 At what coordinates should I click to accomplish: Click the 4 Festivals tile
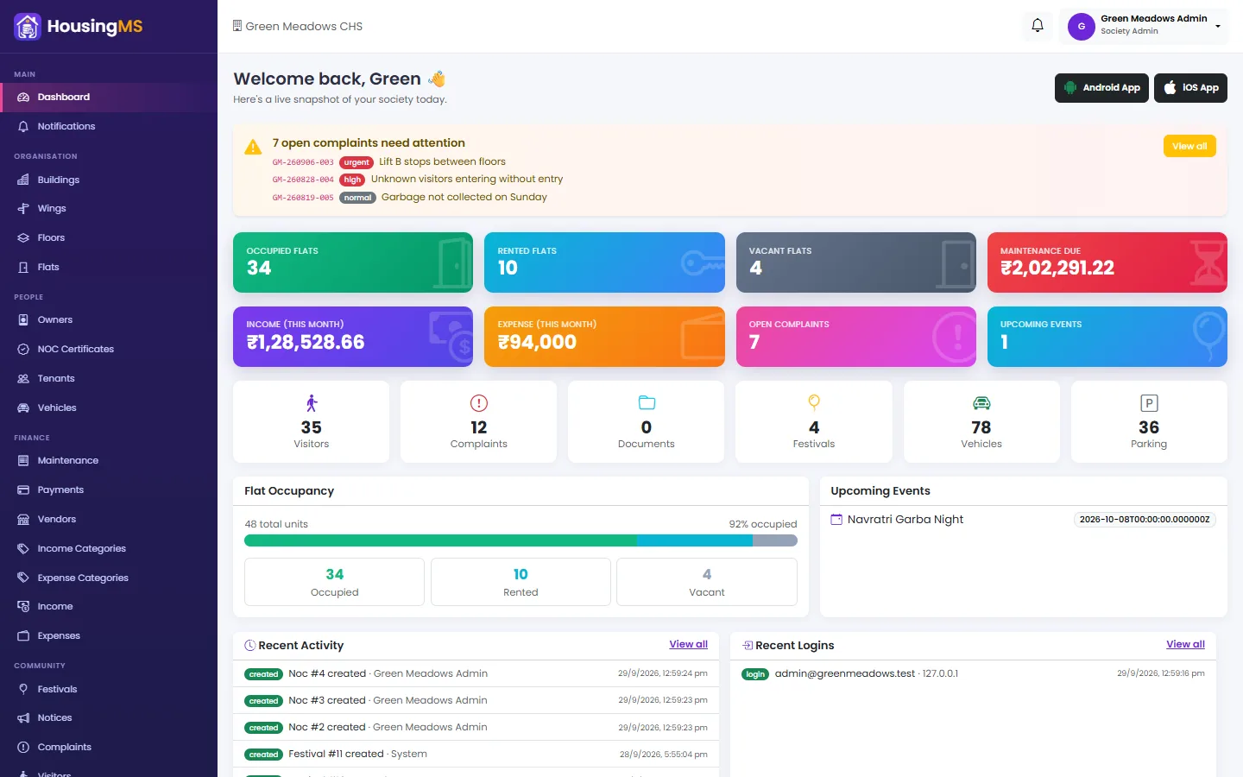(x=814, y=422)
